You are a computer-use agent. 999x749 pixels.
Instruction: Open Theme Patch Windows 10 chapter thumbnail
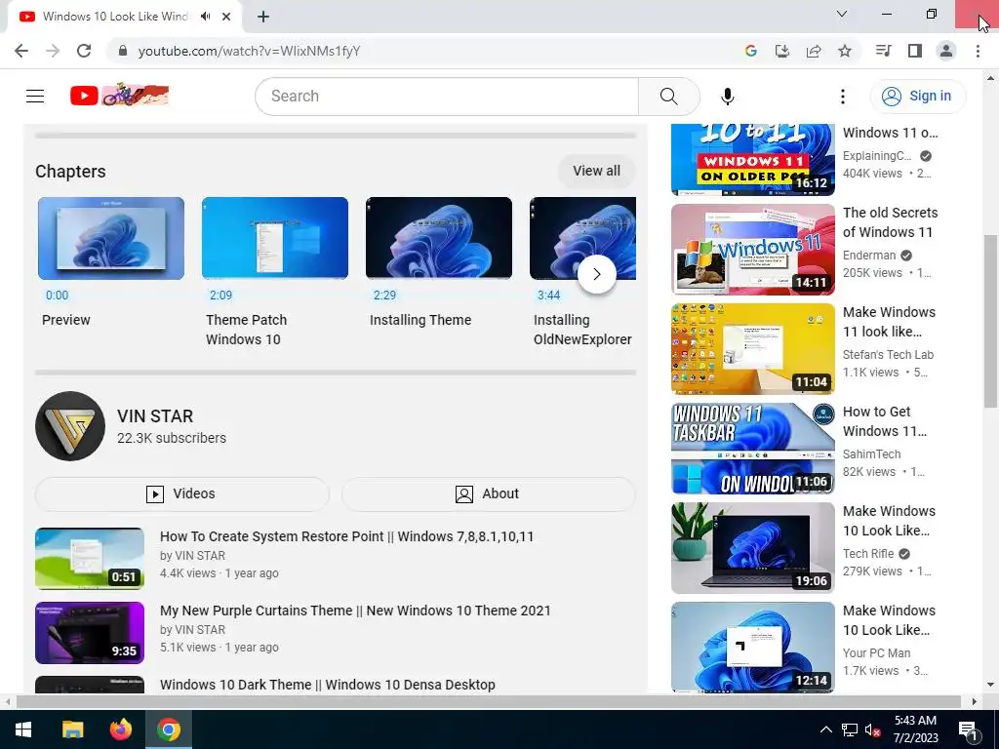274,238
